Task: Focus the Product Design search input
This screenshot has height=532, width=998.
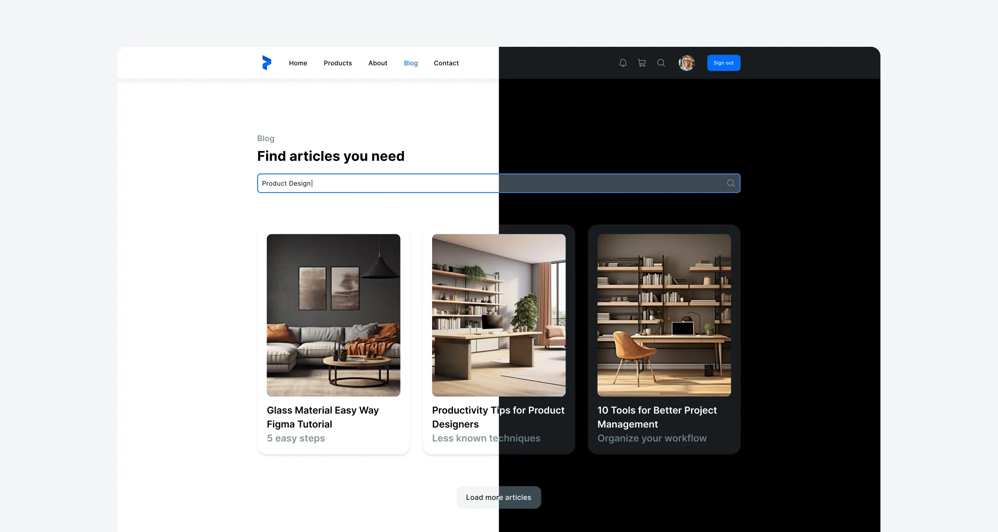Action: [x=451, y=183]
